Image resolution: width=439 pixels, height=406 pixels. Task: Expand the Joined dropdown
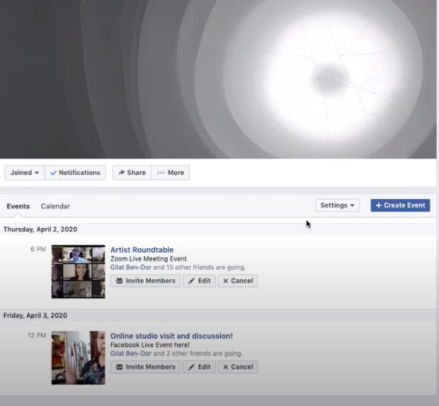coord(25,173)
